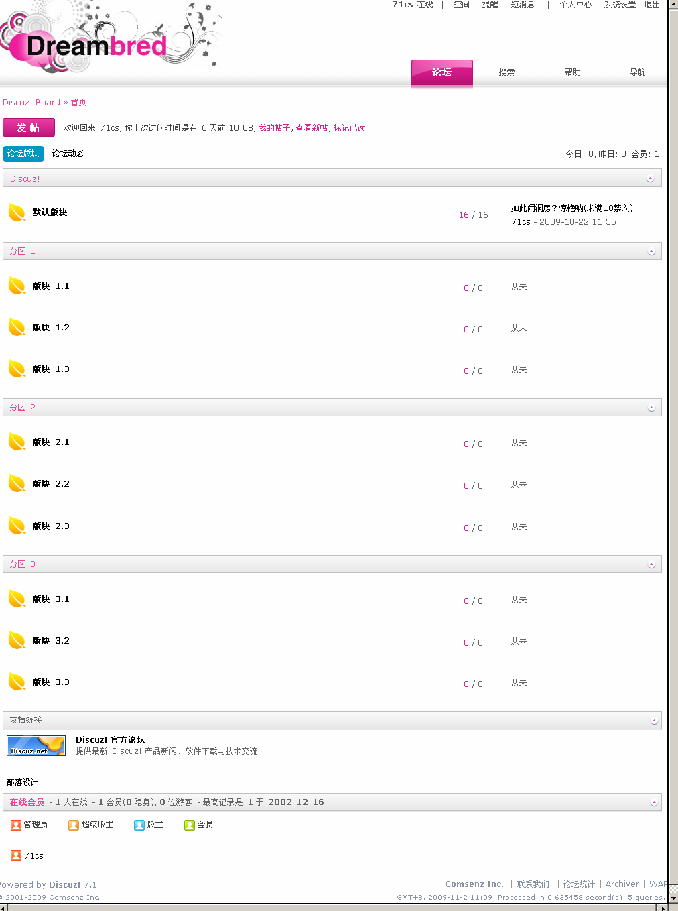This screenshot has width=678, height=911.
Task: Collapse the Discuz! category section
Action: (650, 179)
